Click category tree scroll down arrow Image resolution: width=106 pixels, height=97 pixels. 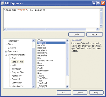33,86
